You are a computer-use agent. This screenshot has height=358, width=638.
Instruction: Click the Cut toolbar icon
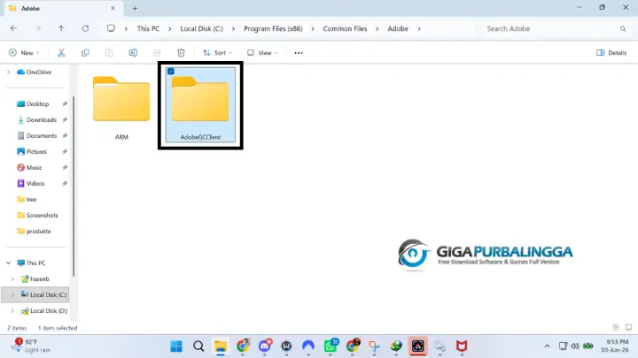click(61, 53)
